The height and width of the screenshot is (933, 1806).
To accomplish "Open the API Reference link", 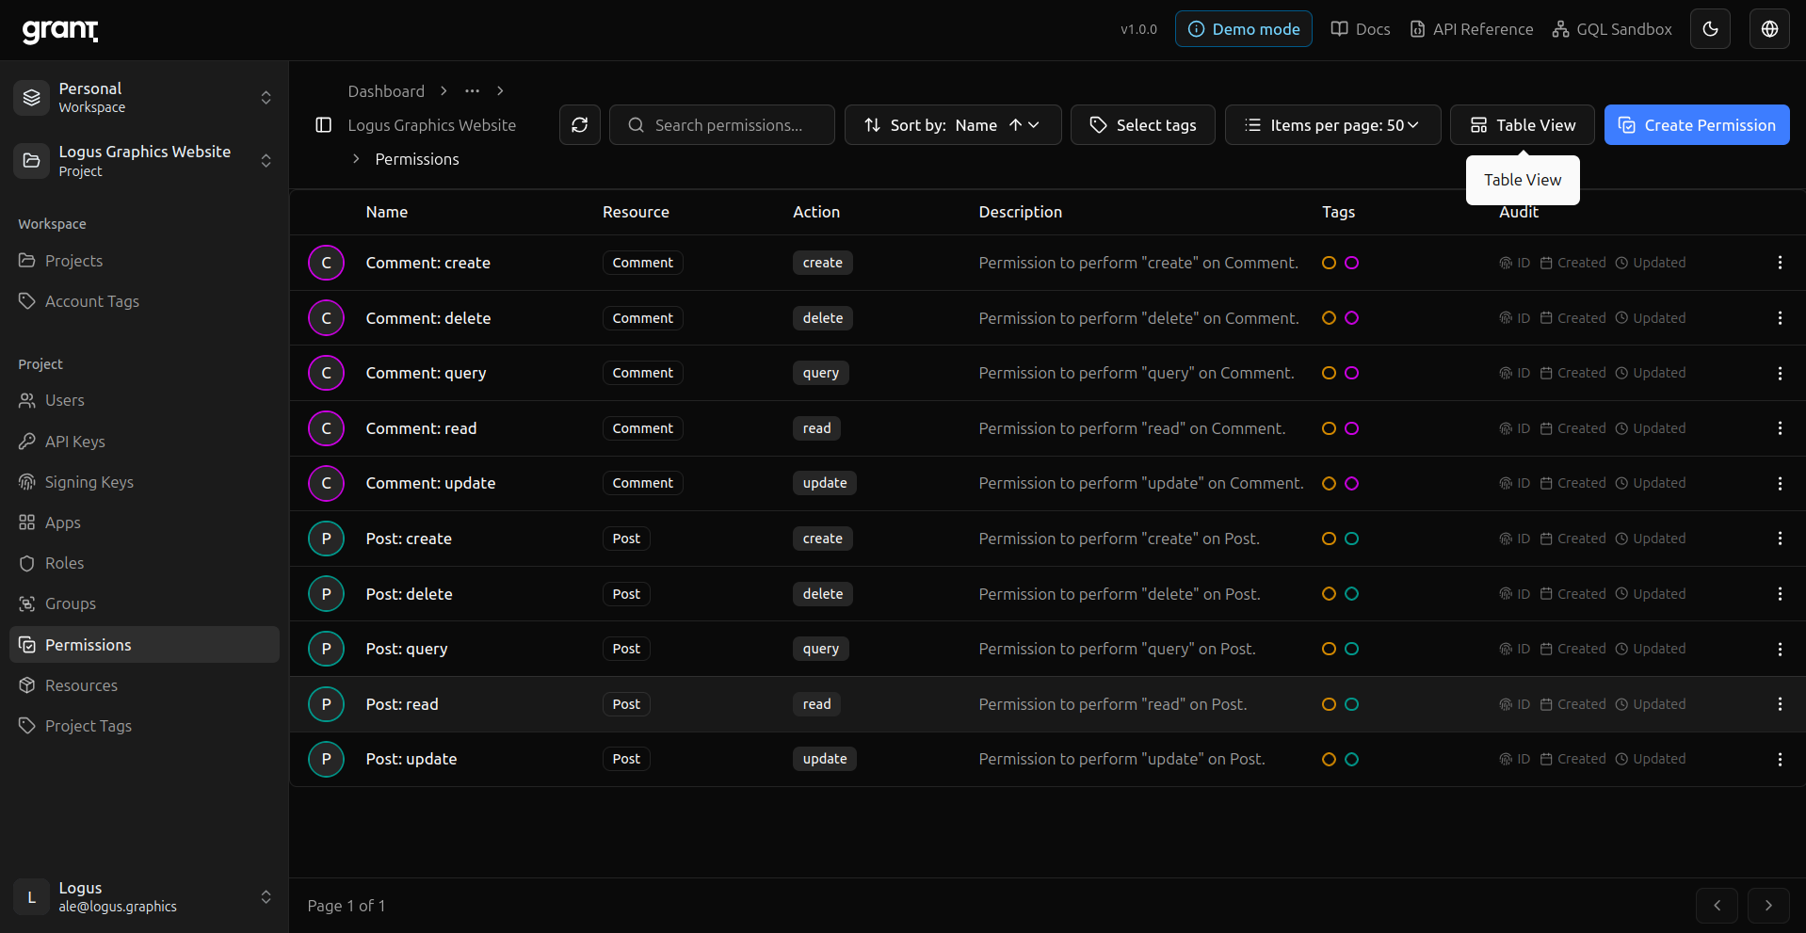I will (x=1471, y=29).
